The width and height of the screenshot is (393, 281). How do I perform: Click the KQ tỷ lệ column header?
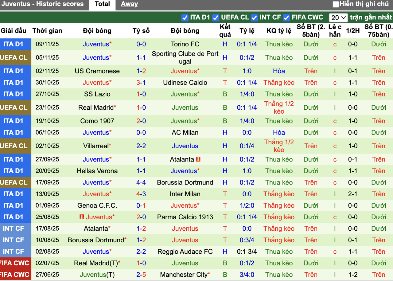pyautogui.click(x=279, y=31)
